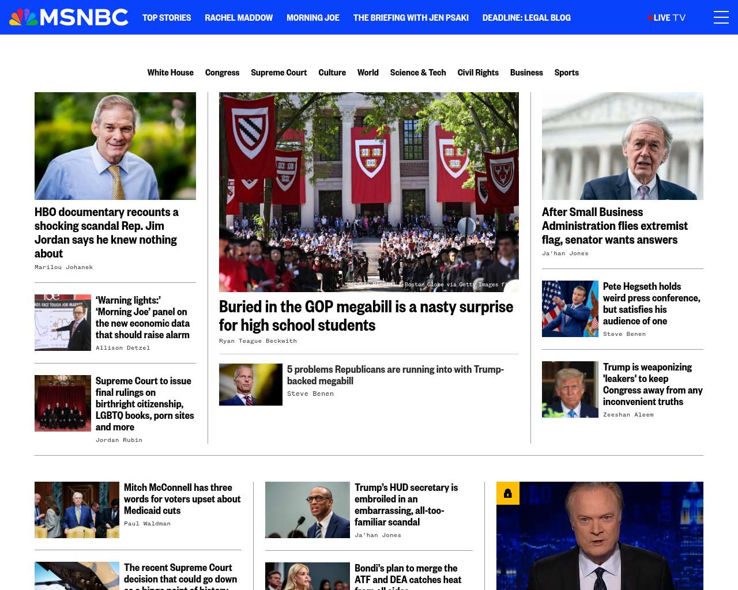View author Allison Detzel
This screenshot has height=590, width=738.
pyautogui.click(x=123, y=348)
